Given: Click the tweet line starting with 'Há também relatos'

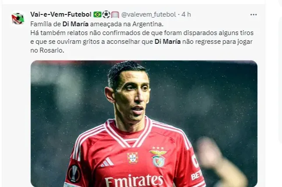Looking at the screenshot, I should (x=142, y=33).
